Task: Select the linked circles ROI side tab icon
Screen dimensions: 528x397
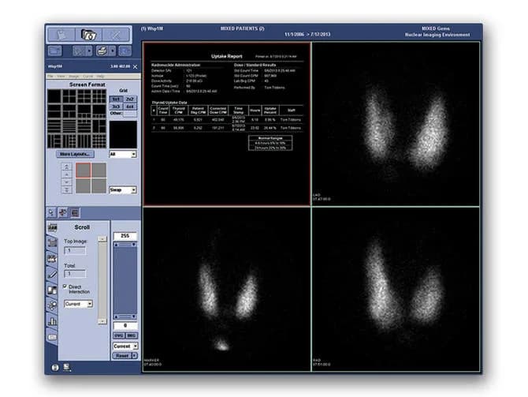Action: pos(52,305)
